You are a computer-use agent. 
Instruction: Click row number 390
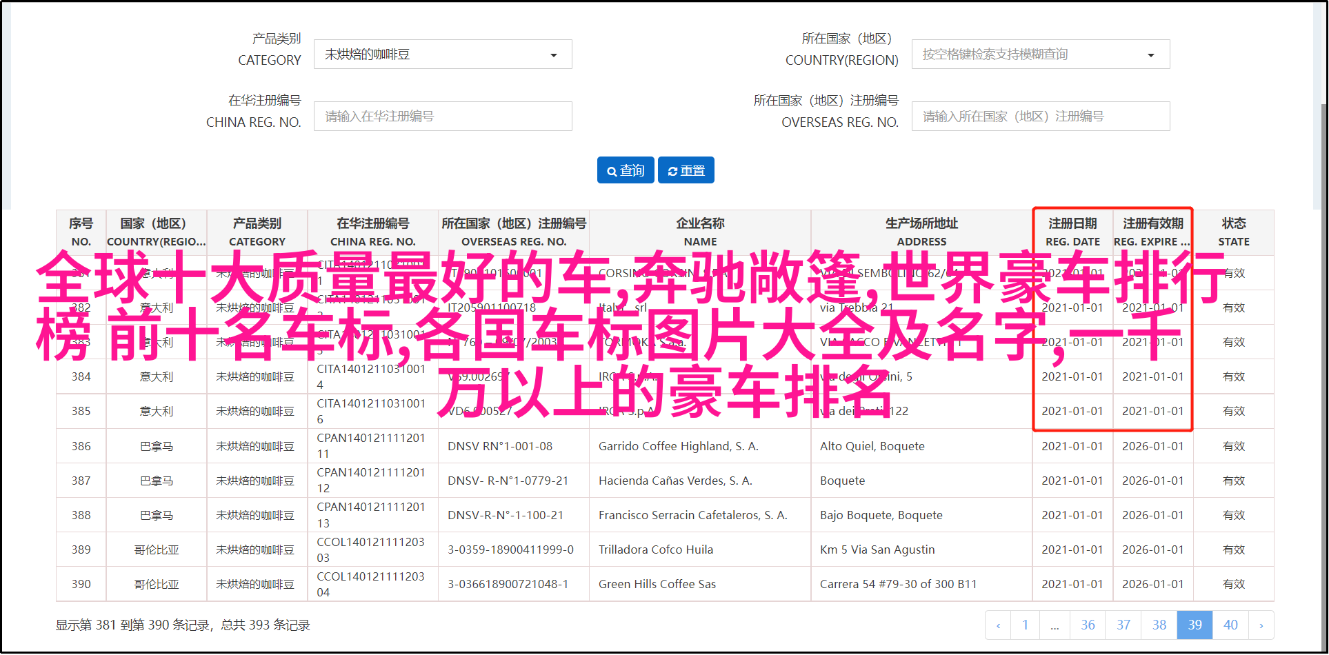pyautogui.click(x=81, y=584)
